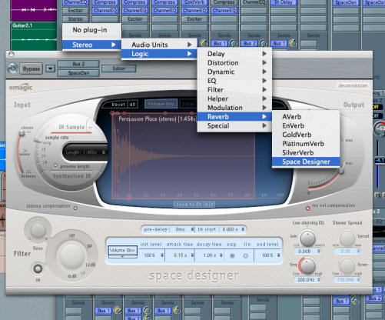Click the deconvolution button
This screenshot has height=320, width=385.
pyautogui.click(x=353, y=85)
